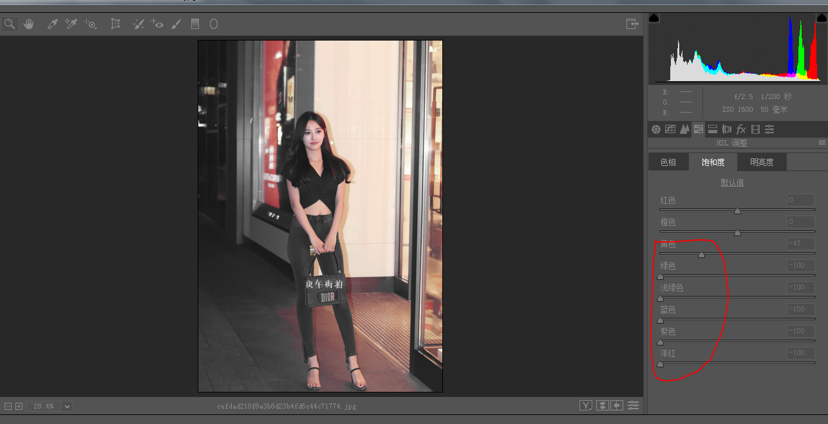Select the Radial Filter tool

[213, 24]
